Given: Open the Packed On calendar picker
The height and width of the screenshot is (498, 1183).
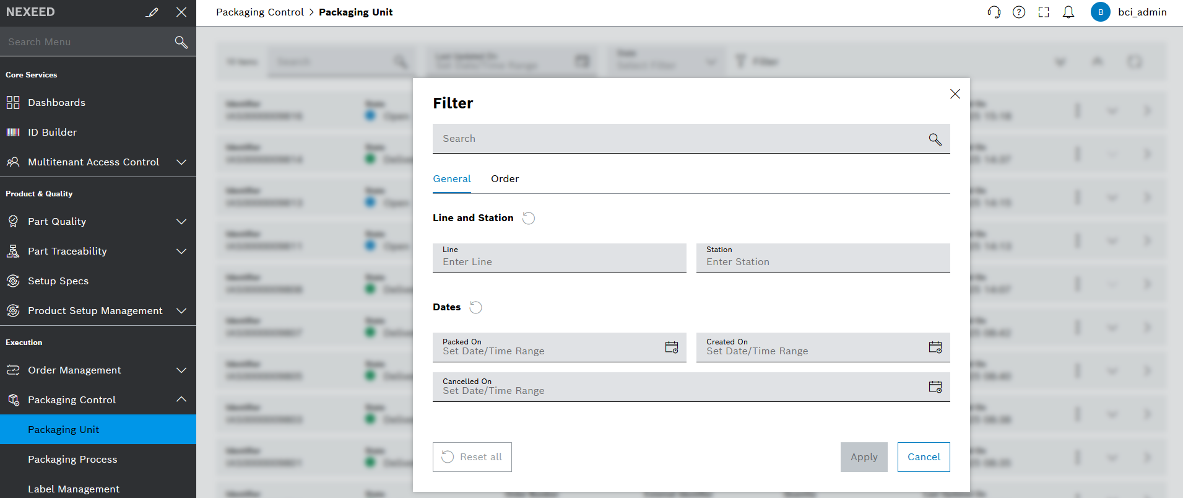Looking at the screenshot, I should click(671, 347).
